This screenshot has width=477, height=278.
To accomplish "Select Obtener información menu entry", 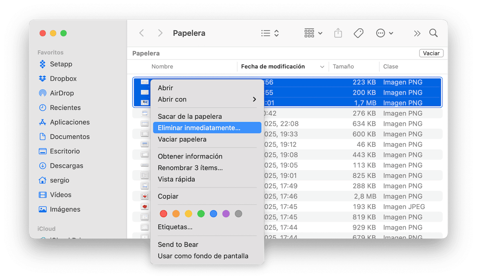I will tap(190, 156).
